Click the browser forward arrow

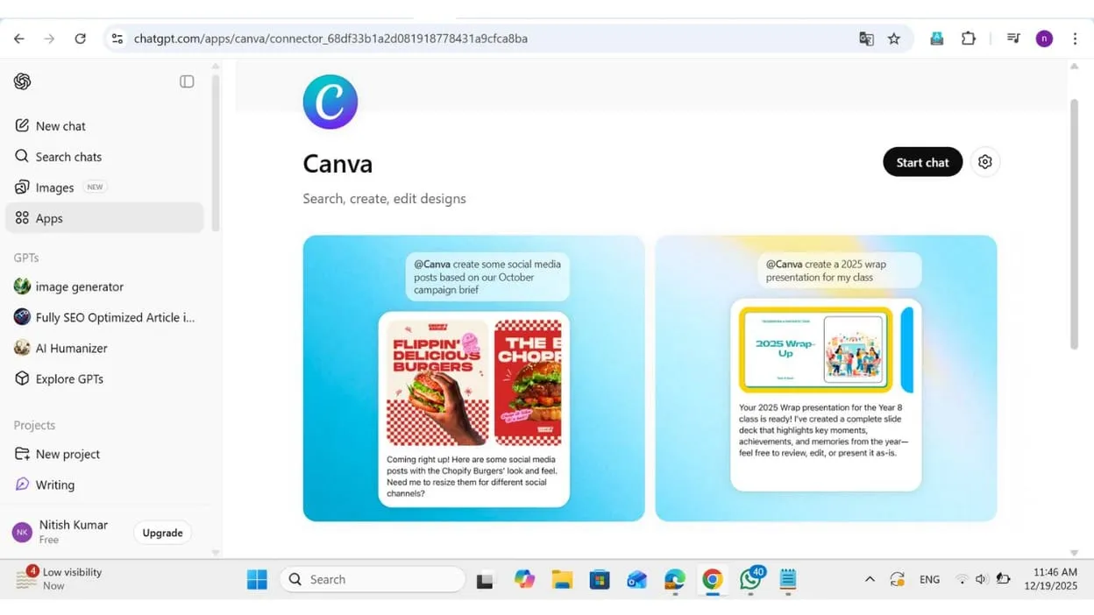coord(49,39)
